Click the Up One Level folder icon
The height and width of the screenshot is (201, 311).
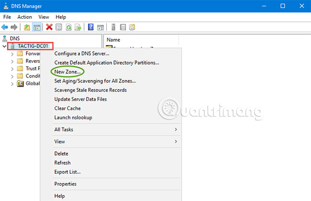click(27, 27)
